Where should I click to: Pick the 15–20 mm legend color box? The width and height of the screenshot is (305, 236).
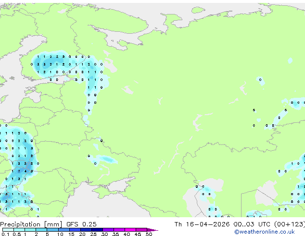75,230
